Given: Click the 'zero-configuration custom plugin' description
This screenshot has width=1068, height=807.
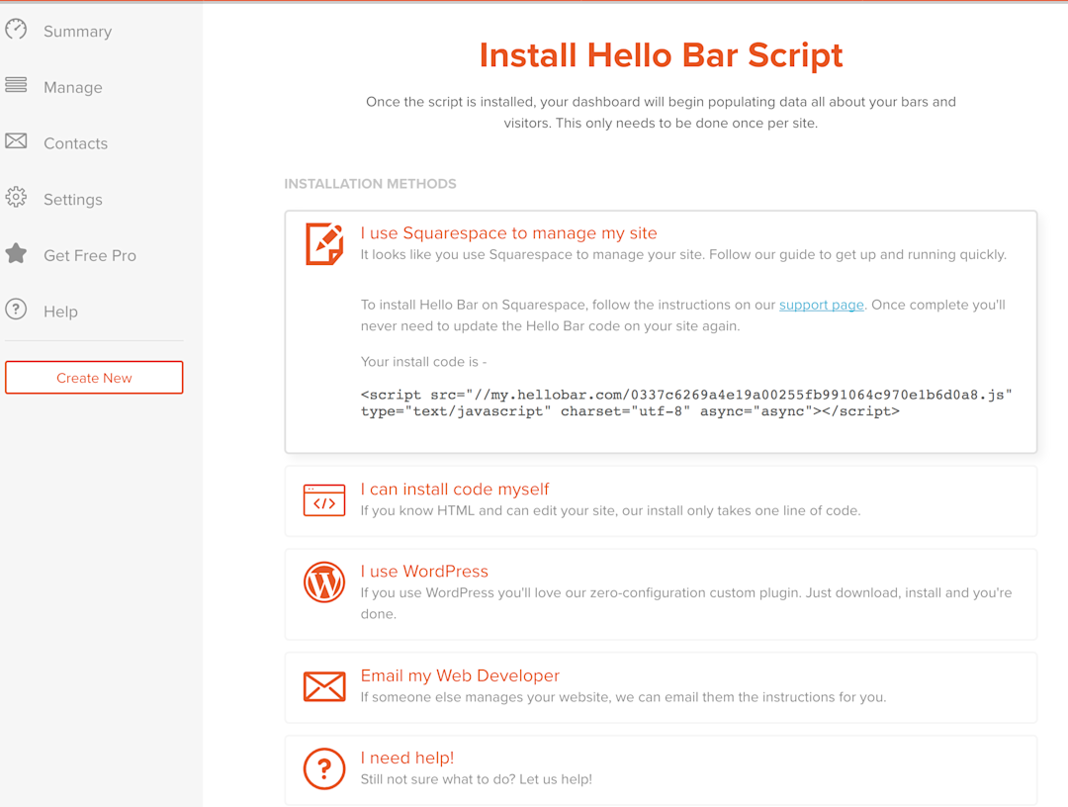Looking at the screenshot, I should [686, 603].
